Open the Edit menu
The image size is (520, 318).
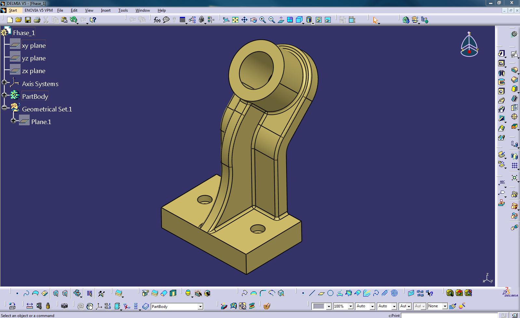coord(74,10)
